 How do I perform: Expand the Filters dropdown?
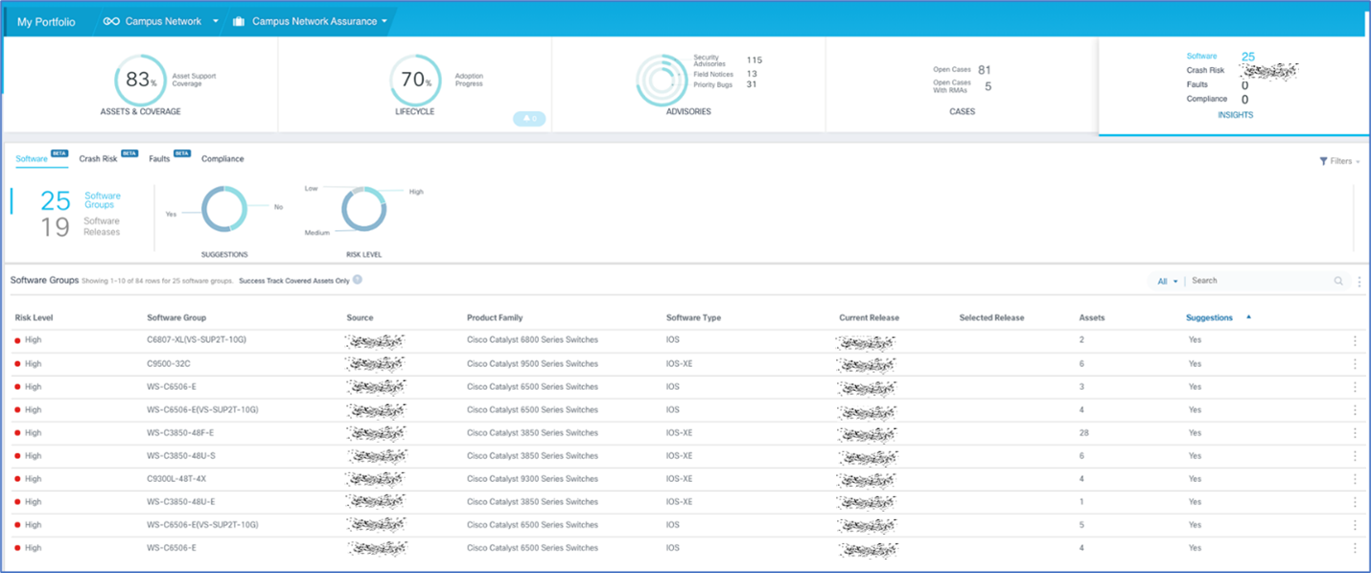1339,161
